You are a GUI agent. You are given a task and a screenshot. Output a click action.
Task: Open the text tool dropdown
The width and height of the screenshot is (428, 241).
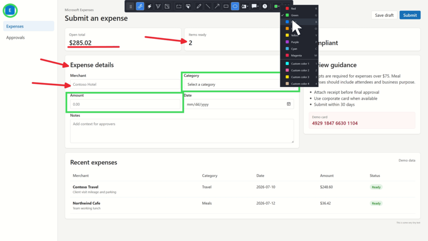pos(245,6)
